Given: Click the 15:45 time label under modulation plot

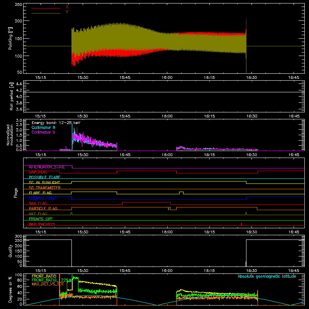Looking at the screenshot, I should click(125, 155).
